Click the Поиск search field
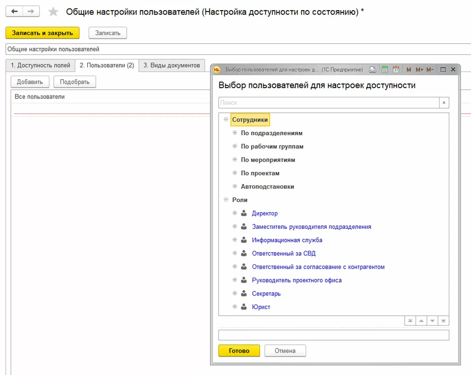 point(329,103)
